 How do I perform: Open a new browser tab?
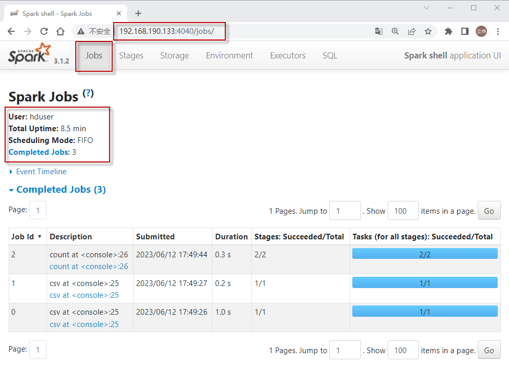138,13
